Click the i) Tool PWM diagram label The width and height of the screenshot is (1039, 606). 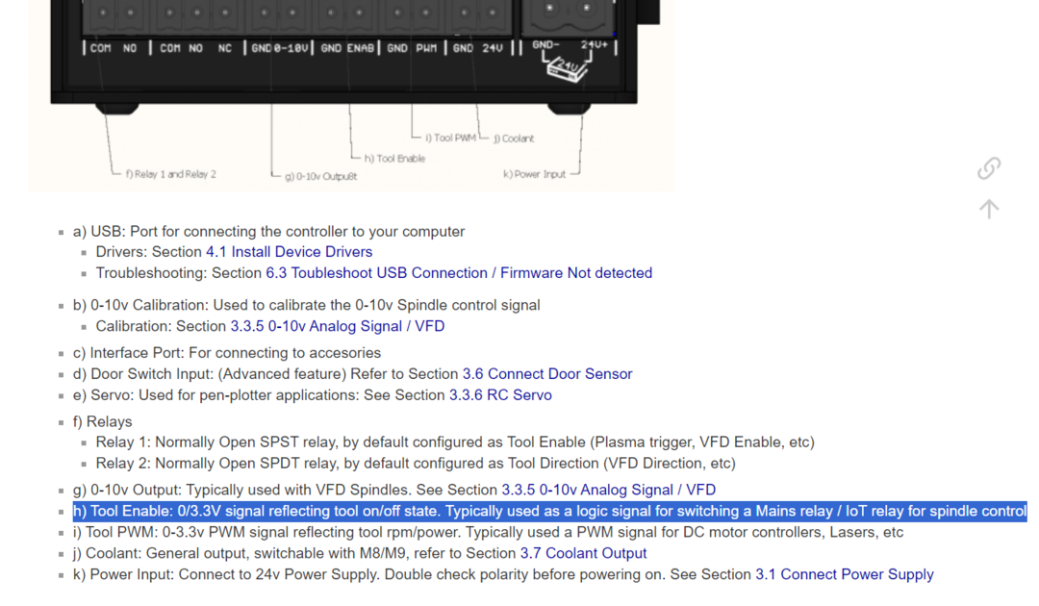pos(450,138)
